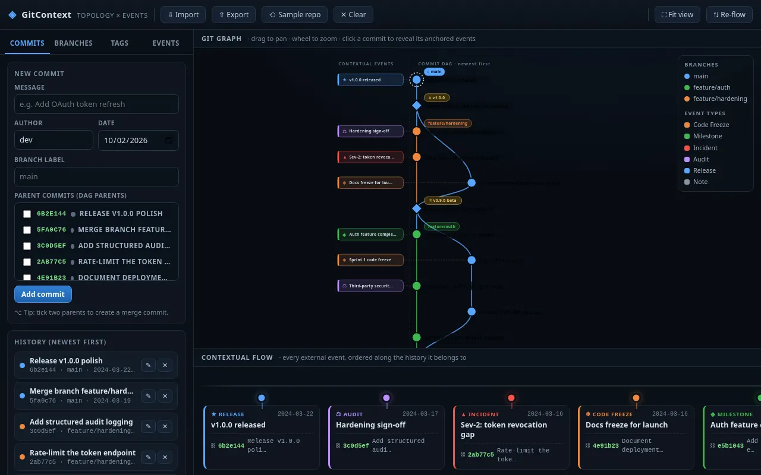This screenshot has width=761, height=475.
Task: Focus the commit Message input field
Action: (96, 104)
